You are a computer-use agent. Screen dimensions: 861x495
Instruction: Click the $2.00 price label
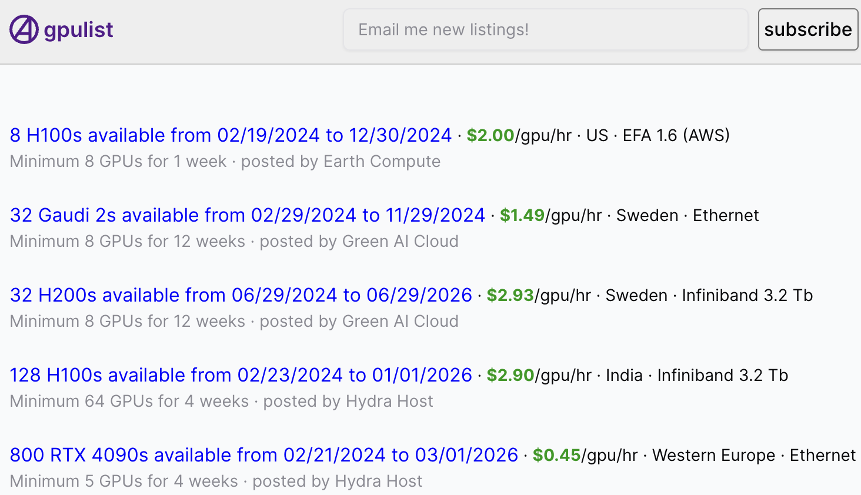point(490,135)
